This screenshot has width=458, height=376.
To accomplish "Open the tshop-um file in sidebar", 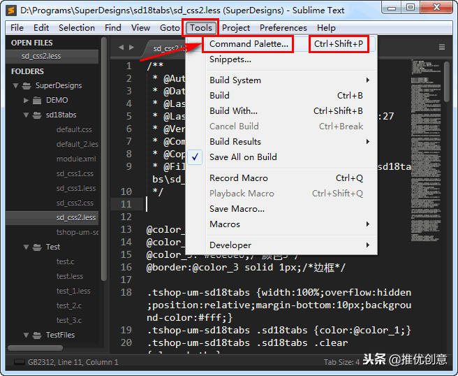I will point(77,233).
